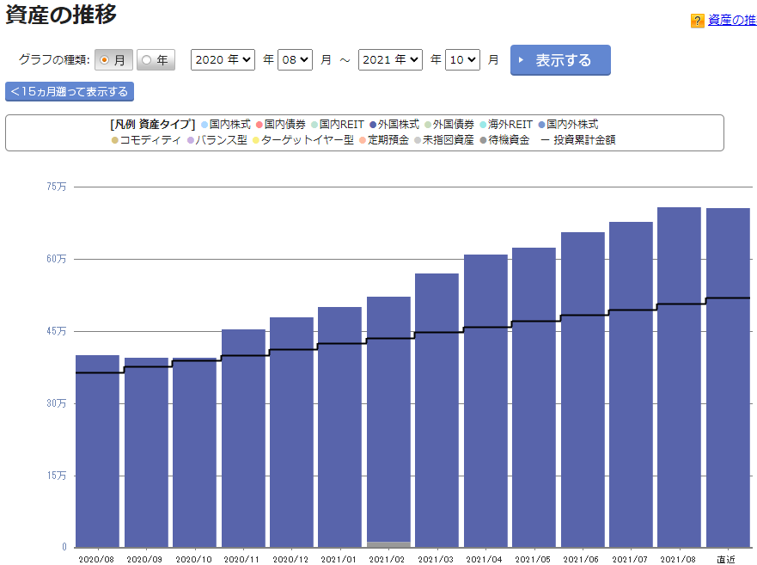Click the 2021/02 x-axis label
The height and width of the screenshot is (565, 757).
click(x=388, y=559)
